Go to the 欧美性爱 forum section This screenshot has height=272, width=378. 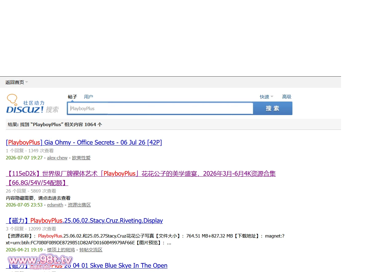[81, 158]
